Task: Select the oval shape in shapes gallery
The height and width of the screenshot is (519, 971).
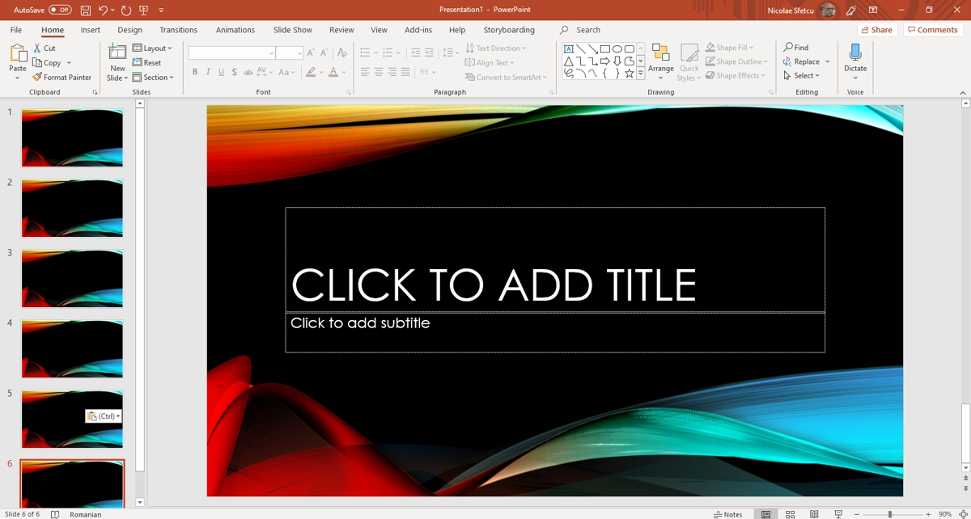Action: tap(617, 49)
